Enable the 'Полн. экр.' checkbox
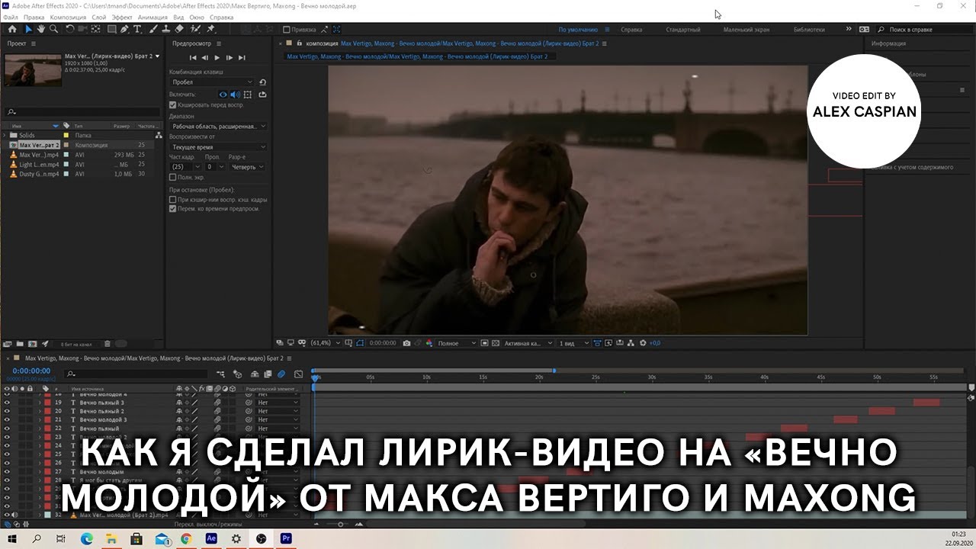This screenshot has height=549, width=976. (172, 177)
